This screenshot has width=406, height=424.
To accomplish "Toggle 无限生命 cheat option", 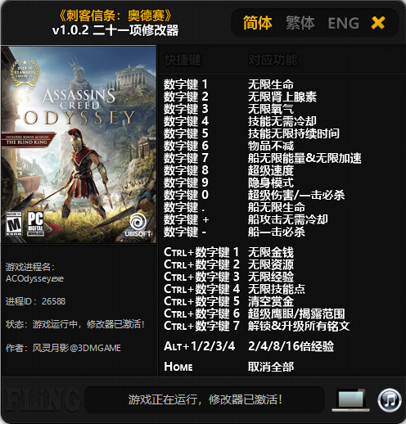I will [x=271, y=84].
